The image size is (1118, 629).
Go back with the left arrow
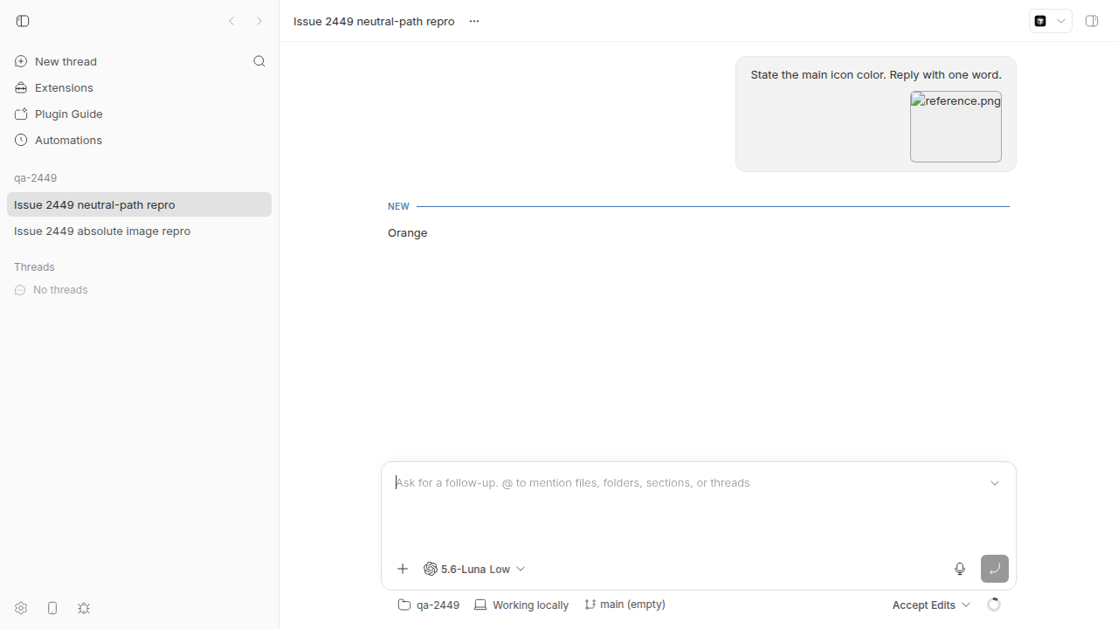coord(231,21)
